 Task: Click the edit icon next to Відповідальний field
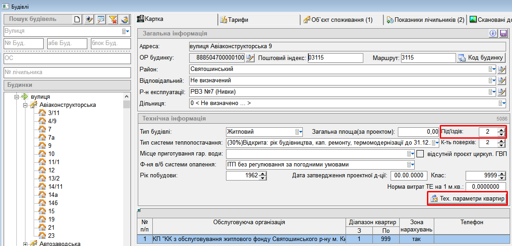tap(502, 80)
